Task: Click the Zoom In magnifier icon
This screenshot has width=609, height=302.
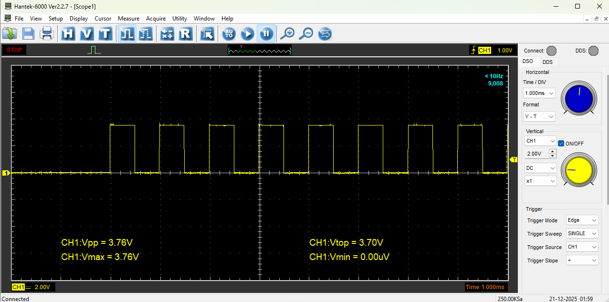Action: (287, 34)
